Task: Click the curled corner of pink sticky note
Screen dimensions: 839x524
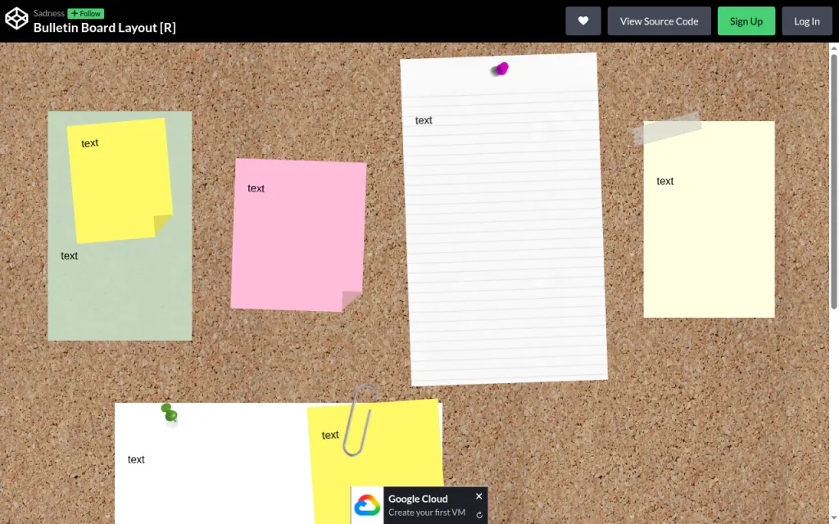Action: point(351,300)
